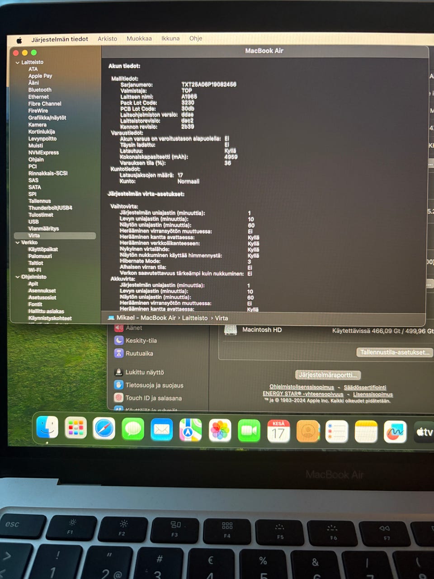Open Mail app in the Dock
The height and width of the screenshot is (579, 434).
pyautogui.click(x=162, y=430)
